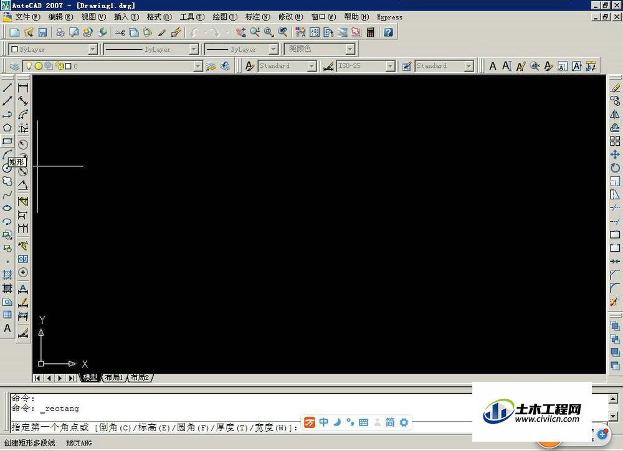Switch to the 布局2 layout tab

(140, 377)
